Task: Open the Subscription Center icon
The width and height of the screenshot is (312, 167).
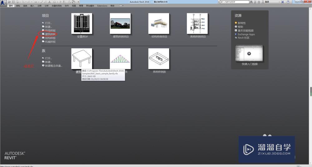Action: [x=255, y=2]
